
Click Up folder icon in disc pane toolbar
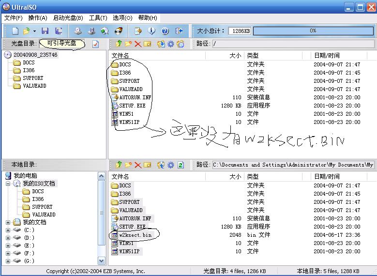point(119,44)
